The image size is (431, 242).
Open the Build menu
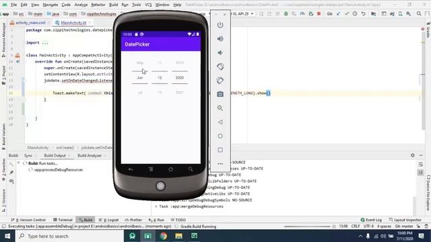[113, 5]
